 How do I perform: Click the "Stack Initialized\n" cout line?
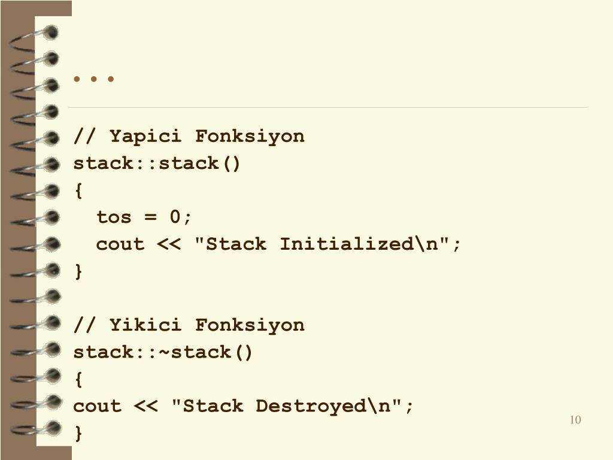point(278,244)
